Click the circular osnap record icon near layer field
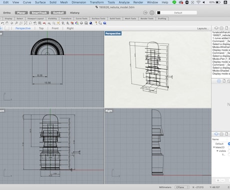 pyautogui.click(x=152, y=12)
